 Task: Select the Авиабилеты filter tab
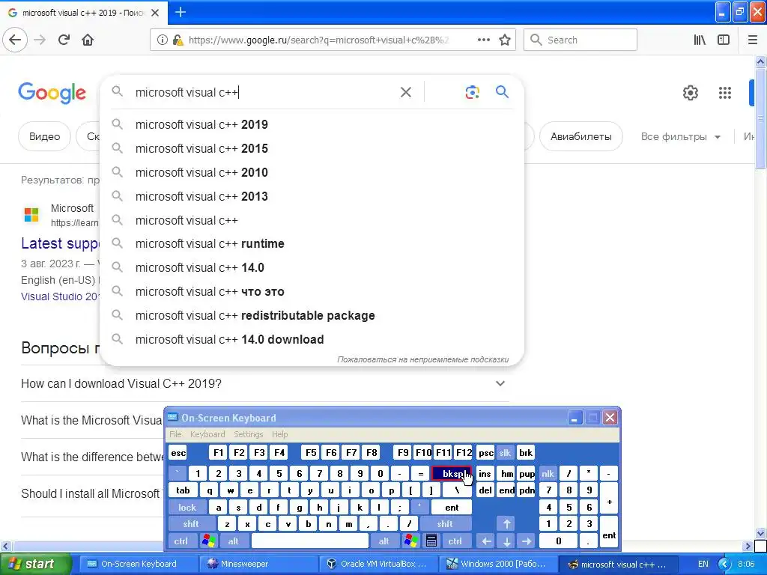(x=581, y=137)
